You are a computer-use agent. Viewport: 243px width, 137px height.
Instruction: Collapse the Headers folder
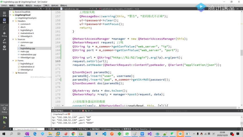(13, 21)
